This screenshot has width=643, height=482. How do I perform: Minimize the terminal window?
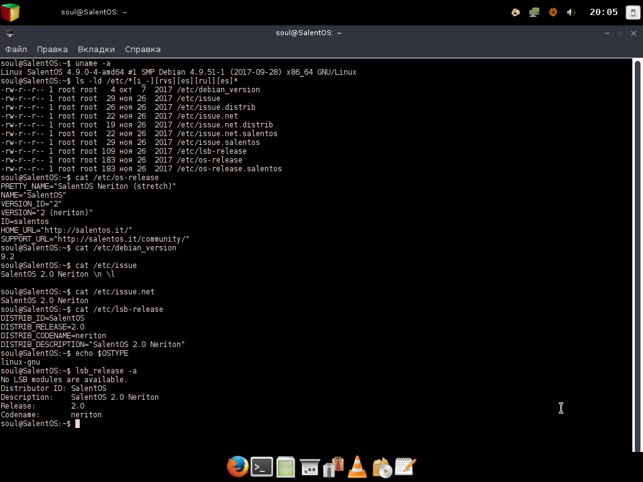point(607,33)
